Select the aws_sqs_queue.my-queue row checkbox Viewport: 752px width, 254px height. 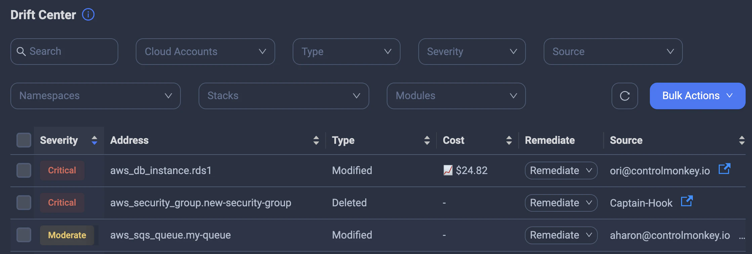pyautogui.click(x=24, y=235)
